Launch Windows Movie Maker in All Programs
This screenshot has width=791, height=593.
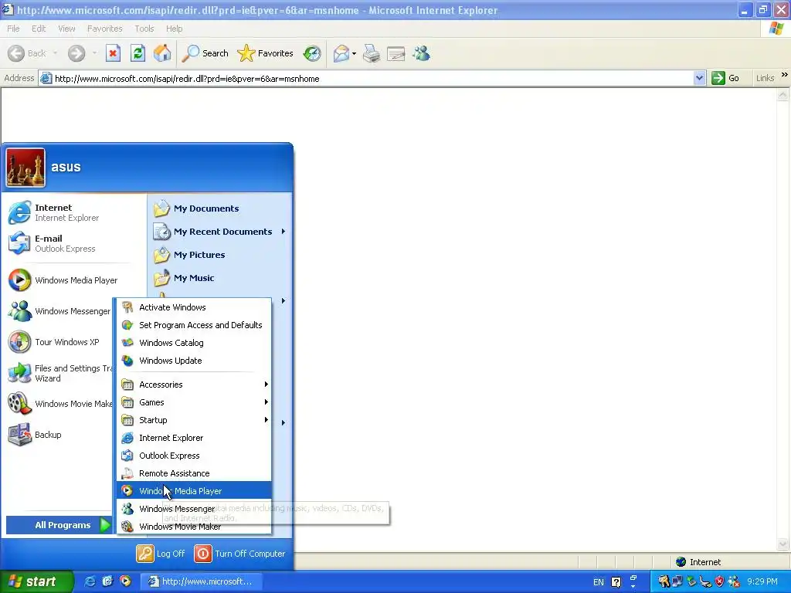tap(194, 527)
